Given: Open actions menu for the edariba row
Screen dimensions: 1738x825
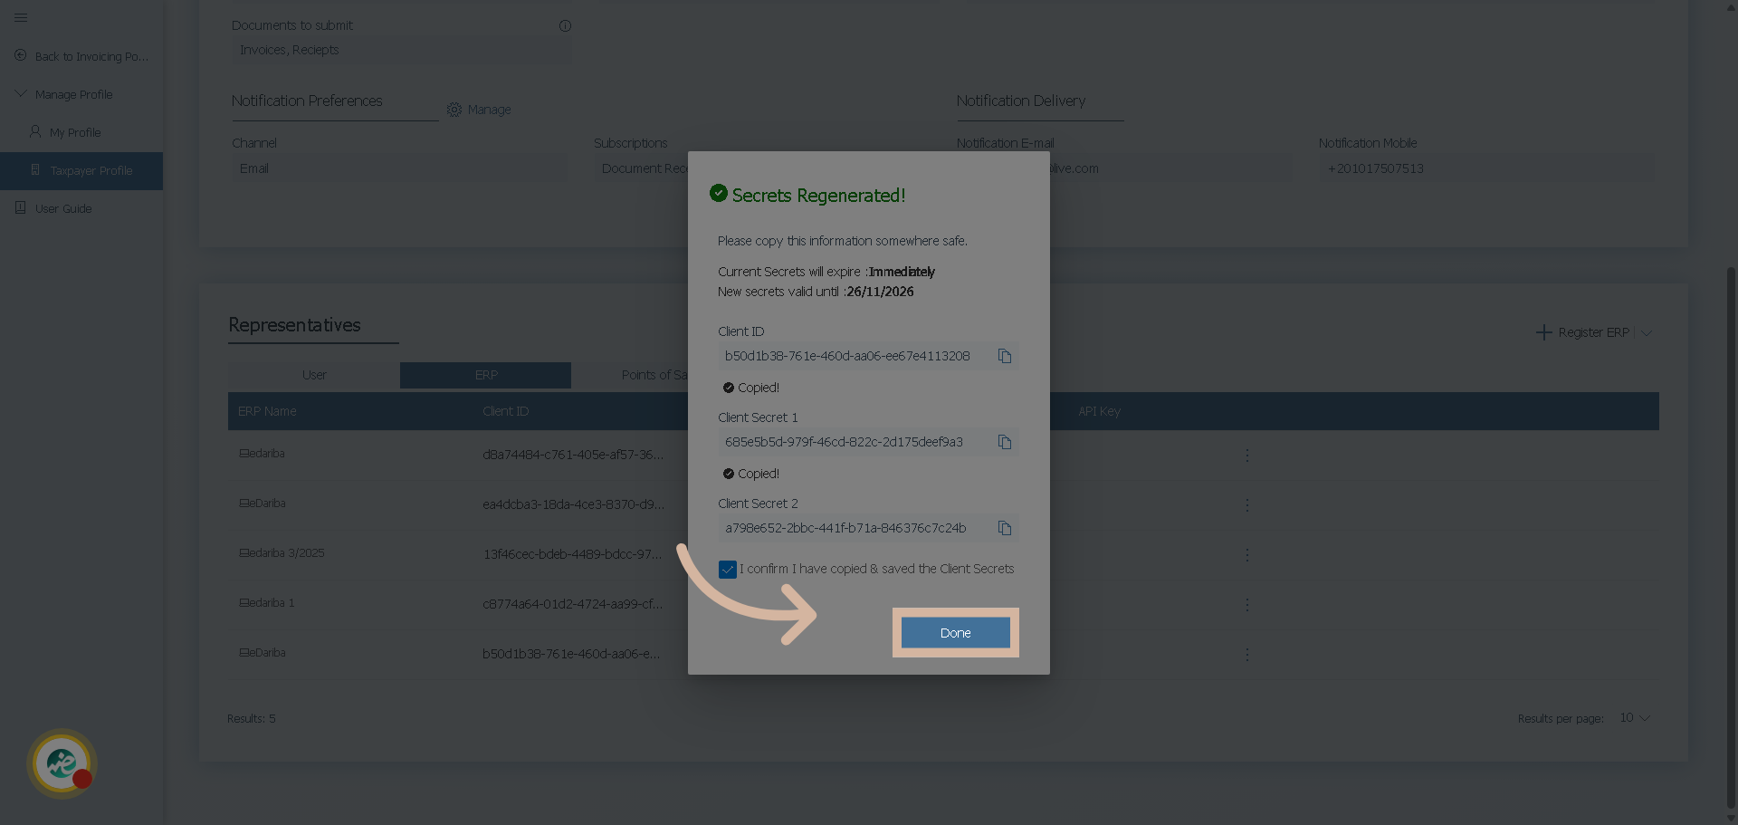Looking at the screenshot, I should point(1246,455).
